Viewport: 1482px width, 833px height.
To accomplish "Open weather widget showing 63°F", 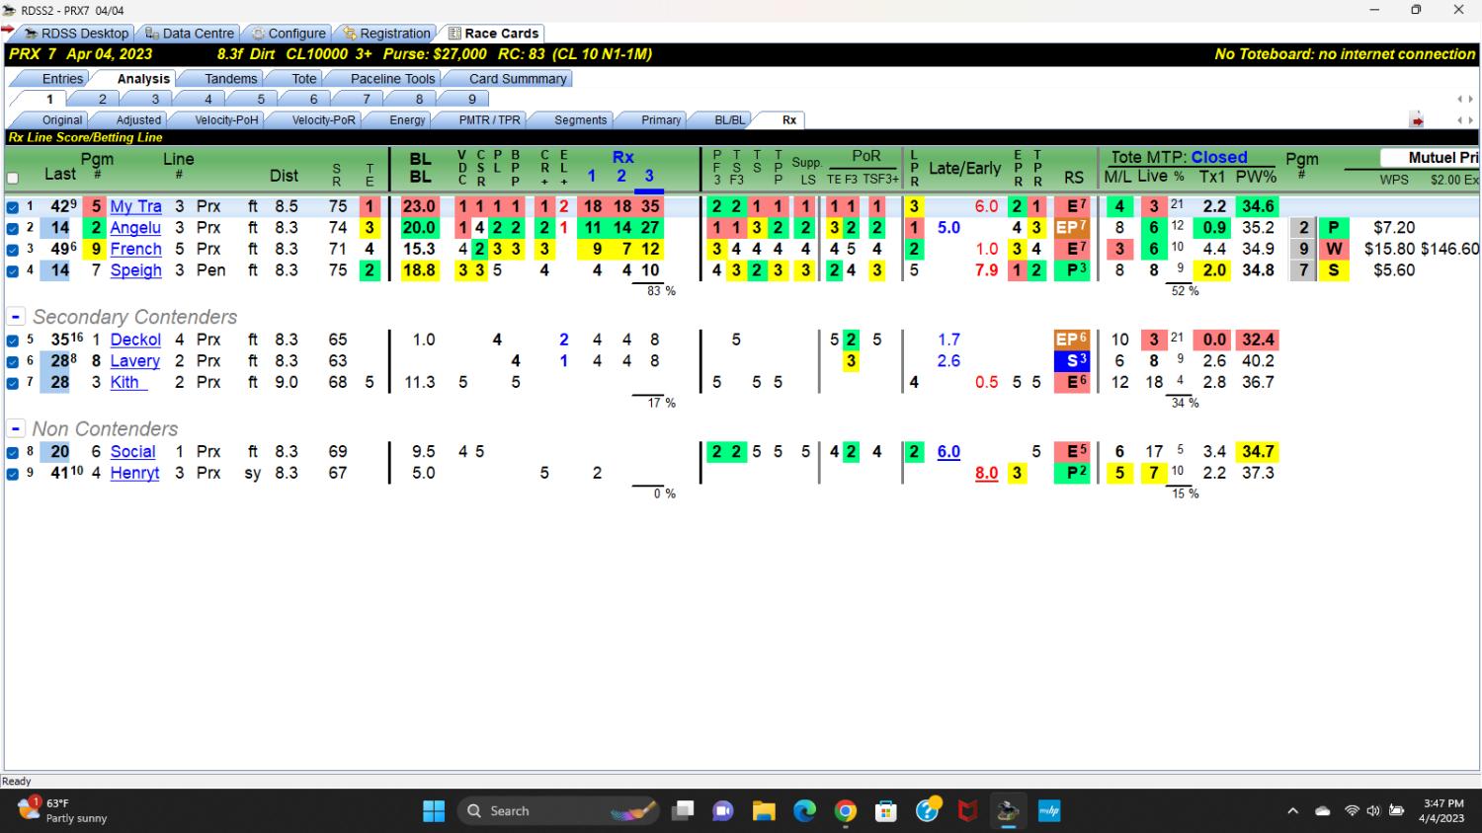I will [62, 810].
